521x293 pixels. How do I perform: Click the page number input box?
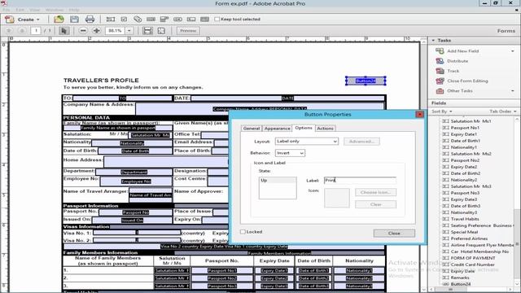36,31
